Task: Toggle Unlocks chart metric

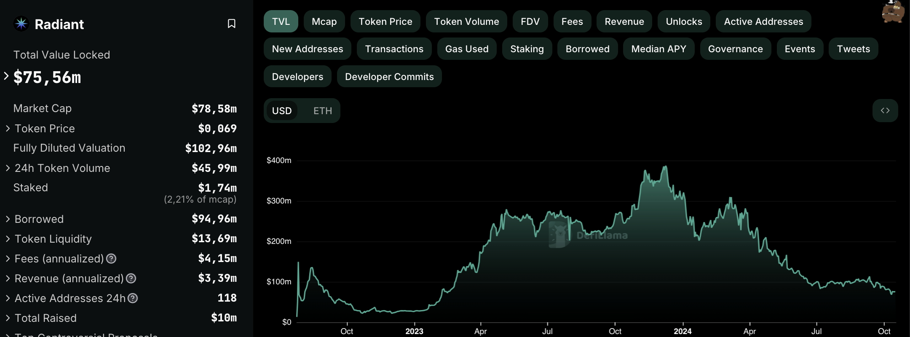Action: [x=684, y=21]
